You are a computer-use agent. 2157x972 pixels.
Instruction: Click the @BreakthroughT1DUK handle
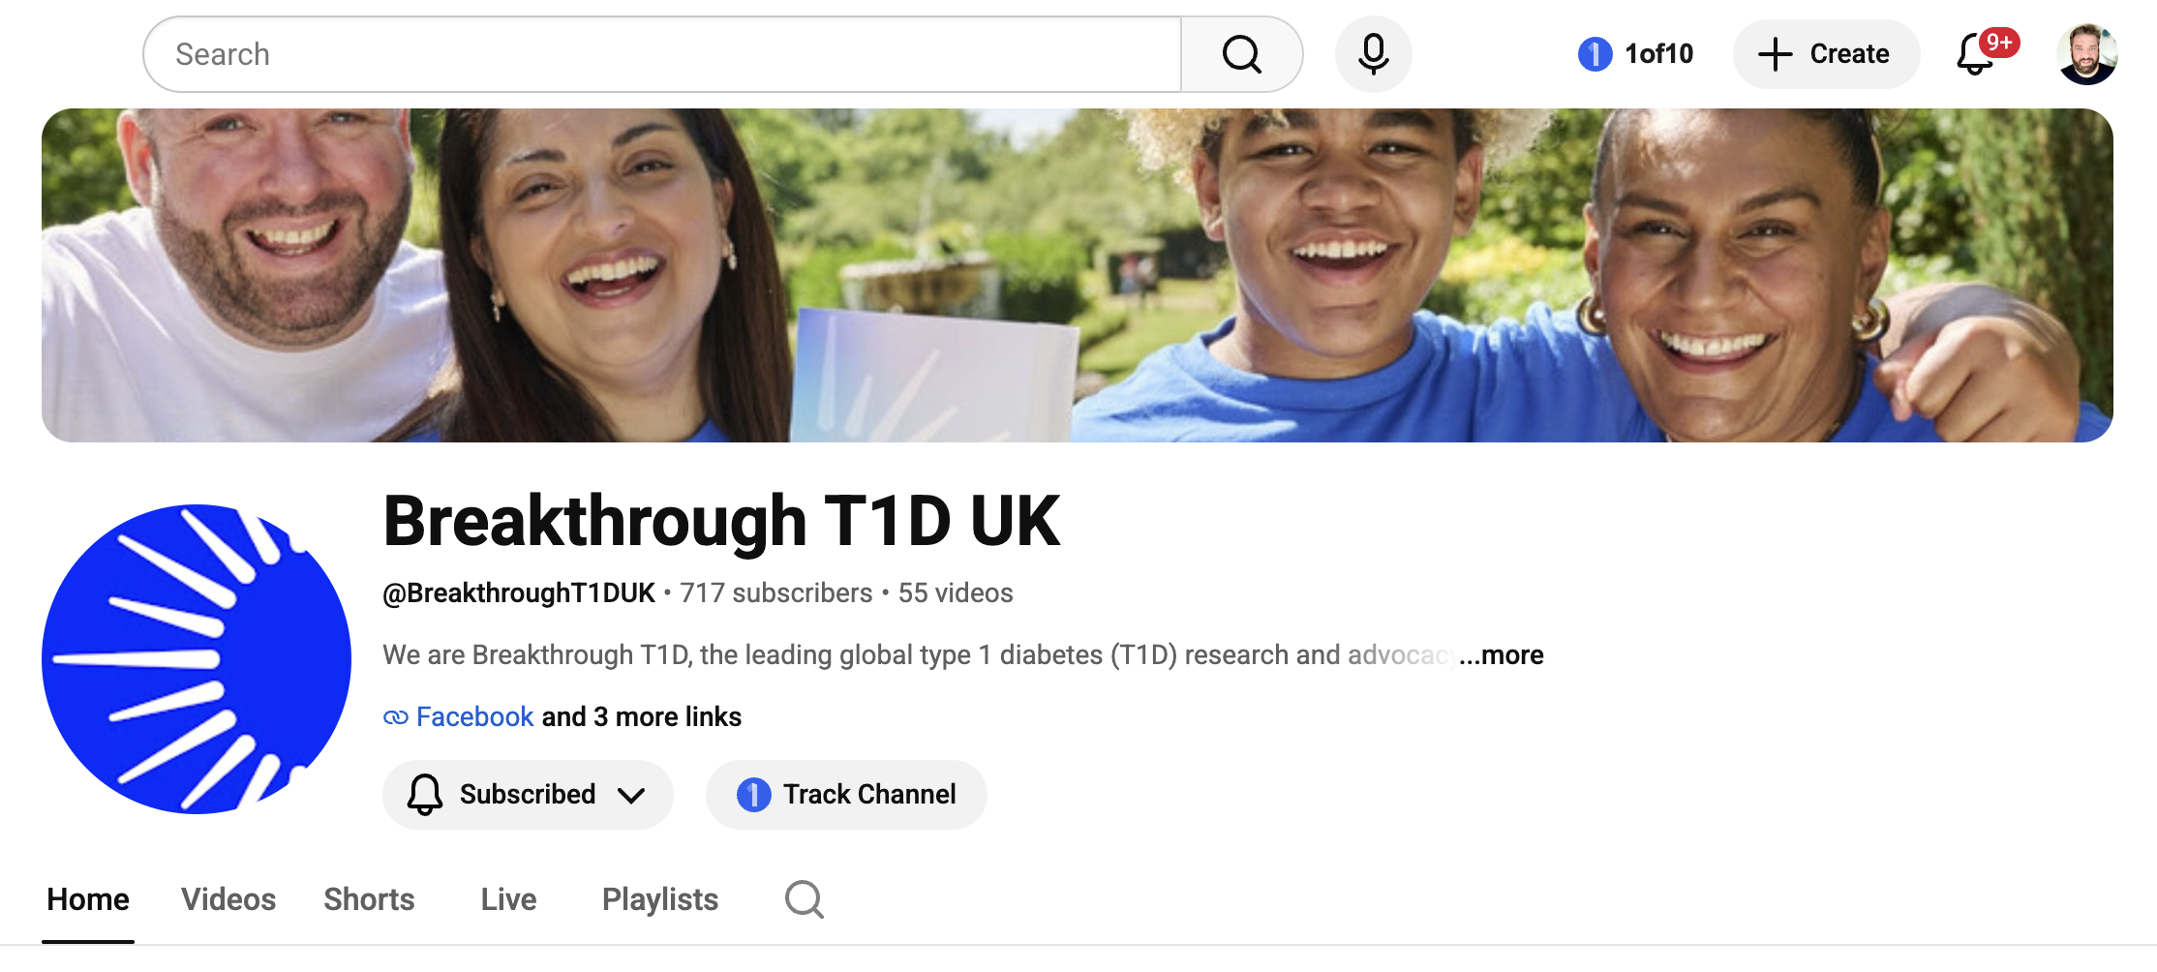519,592
